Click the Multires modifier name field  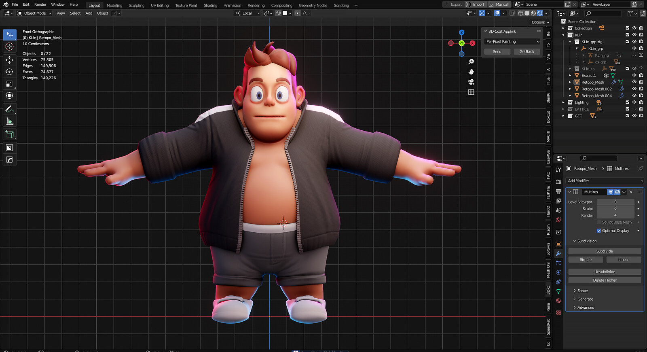(x=594, y=192)
